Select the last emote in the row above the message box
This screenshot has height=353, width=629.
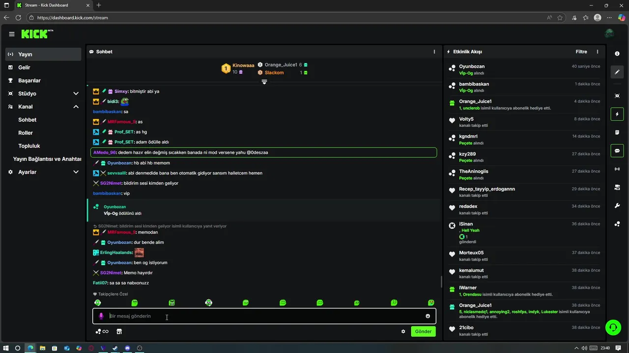coord(431,303)
